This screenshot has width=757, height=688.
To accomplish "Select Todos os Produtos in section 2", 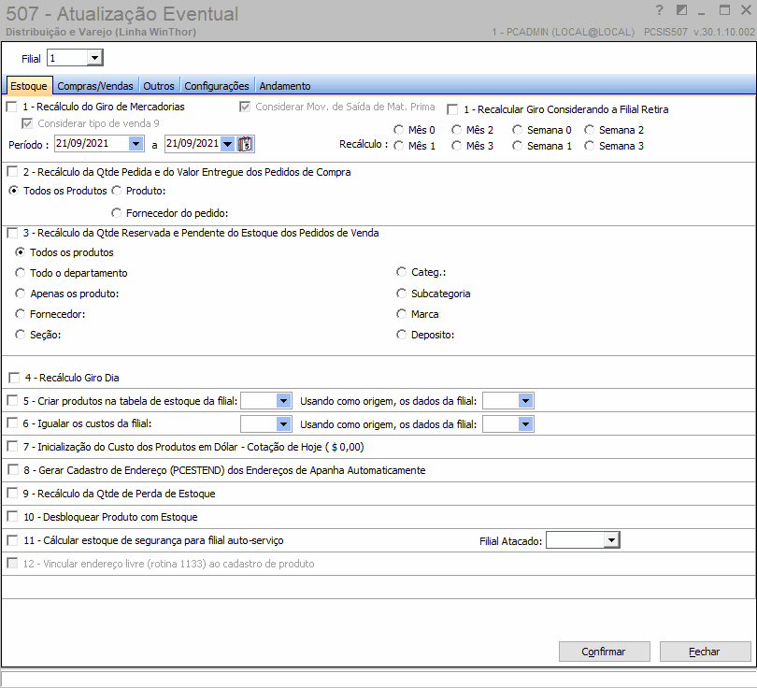I will point(14,191).
